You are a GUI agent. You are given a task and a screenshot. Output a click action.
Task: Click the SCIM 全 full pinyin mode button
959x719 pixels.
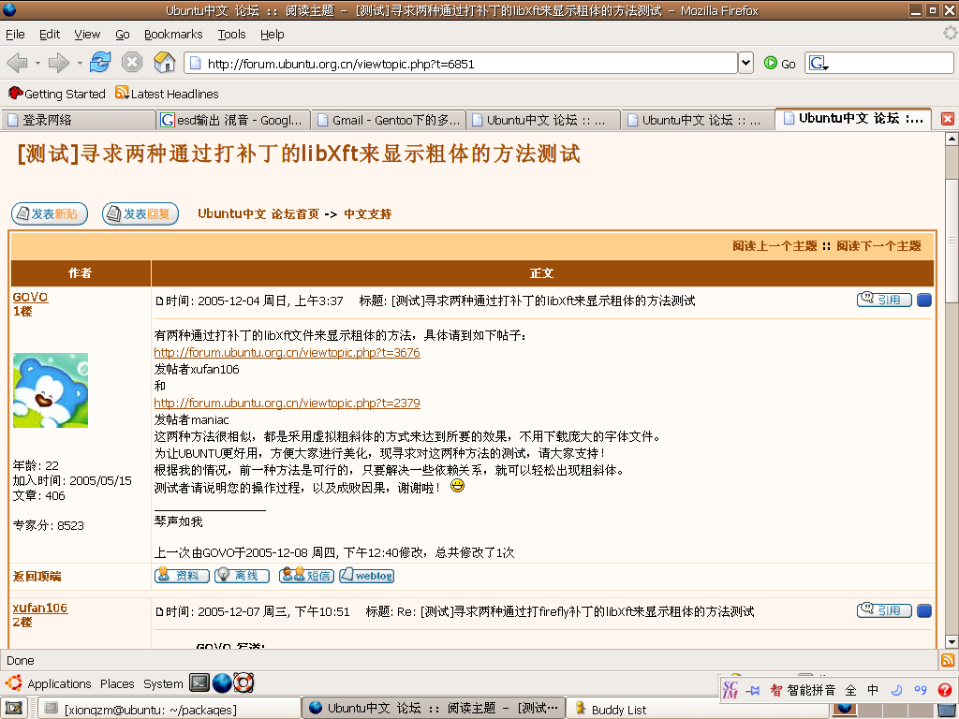tap(850, 690)
